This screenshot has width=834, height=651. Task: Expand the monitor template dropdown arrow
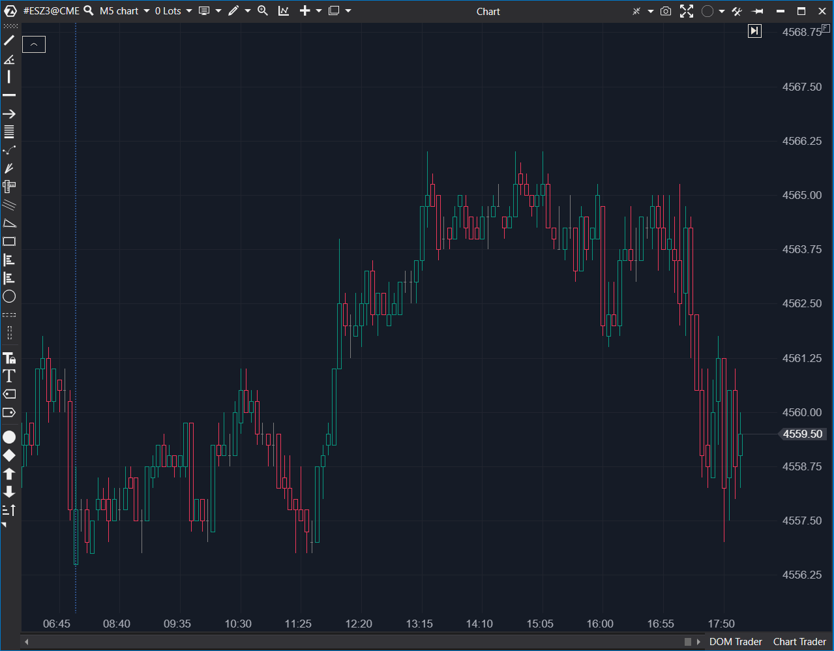click(x=218, y=11)
